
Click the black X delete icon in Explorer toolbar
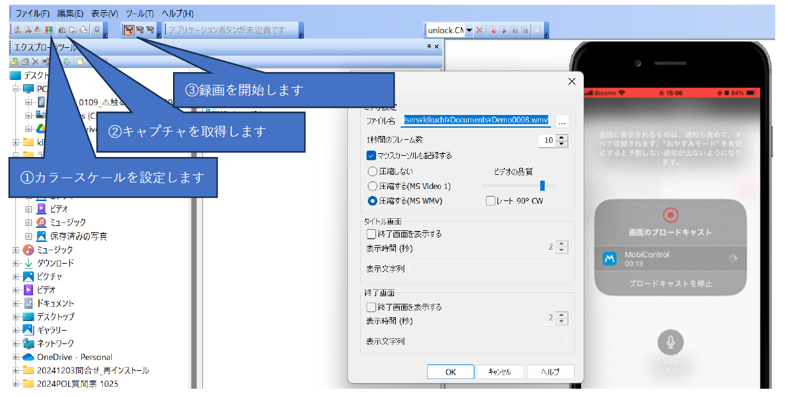35,62
